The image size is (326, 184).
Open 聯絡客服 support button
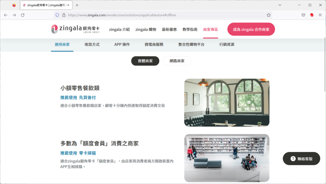[x=301, y=159]
